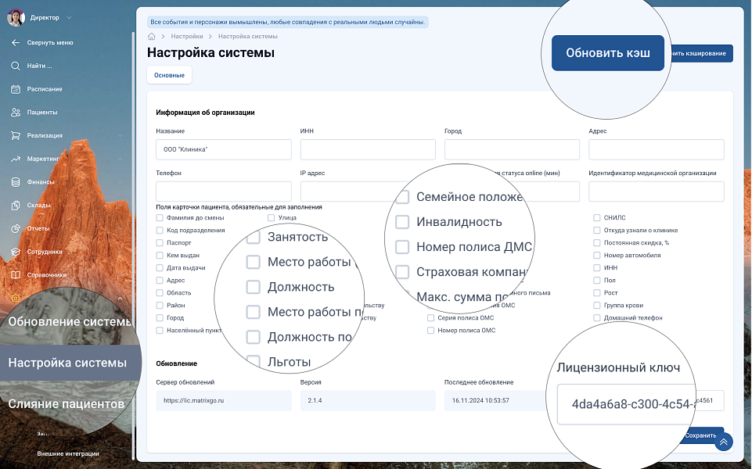
Task: Focus the ИНН organization input field
Action: click(368, 149)
